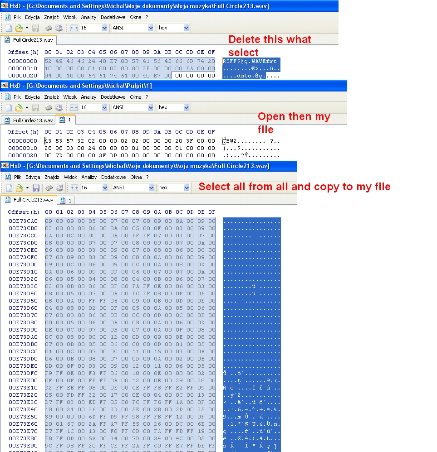Click the bytes-per-row arrows icon in the Pulpit\1 window
This screenshot has height=452, width=437.
coord(74,108)
